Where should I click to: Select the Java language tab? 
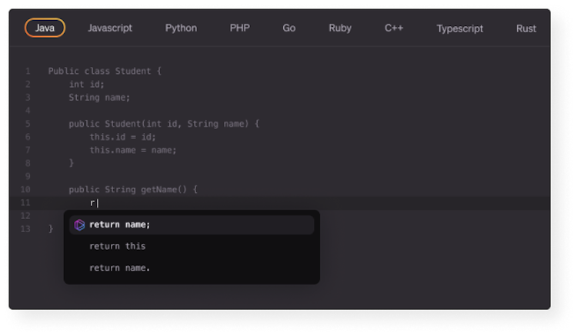(x=45, y=28)
